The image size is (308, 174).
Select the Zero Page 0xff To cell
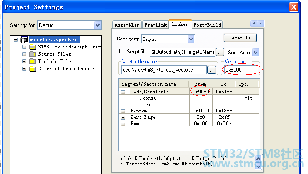tap(224, 117)
